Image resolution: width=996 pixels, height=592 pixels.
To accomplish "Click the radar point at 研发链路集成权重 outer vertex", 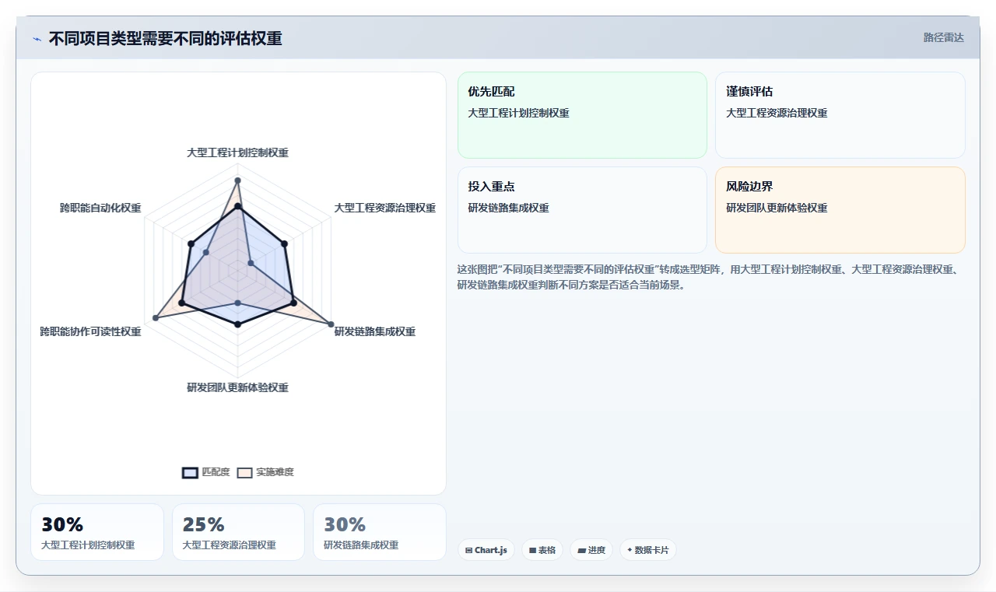I will pyautogui.click(x=331, y=324).
